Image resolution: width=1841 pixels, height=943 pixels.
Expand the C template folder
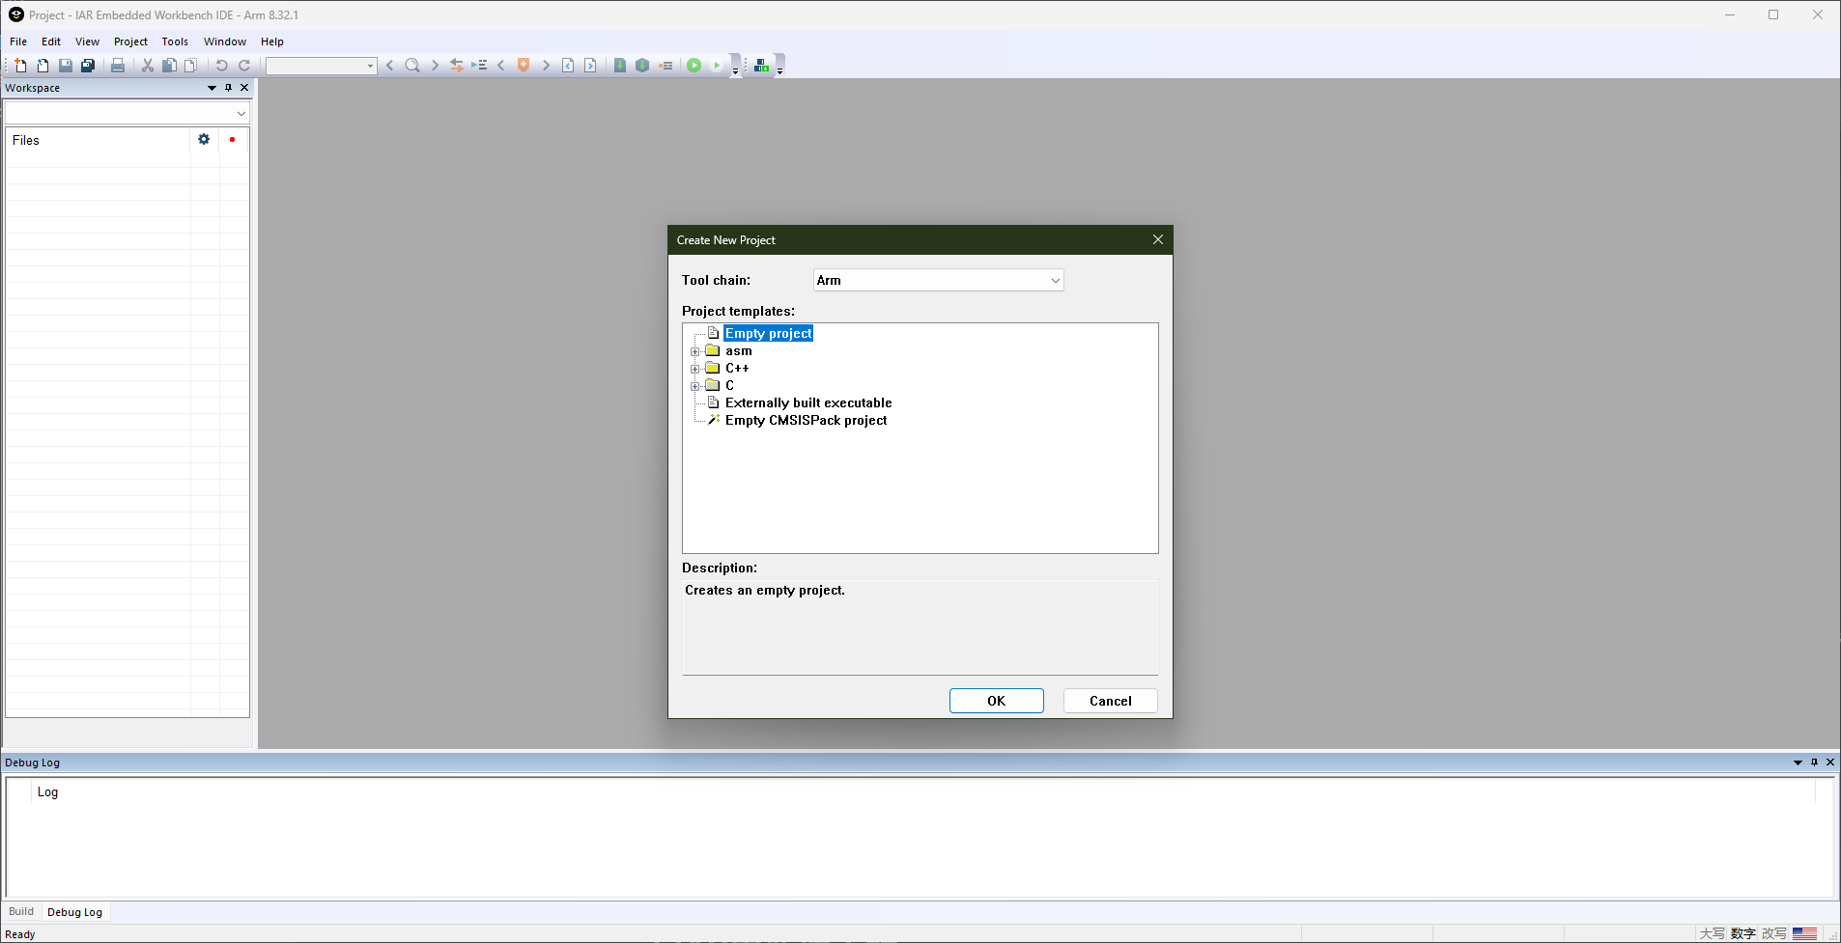[x=695, y=386]
